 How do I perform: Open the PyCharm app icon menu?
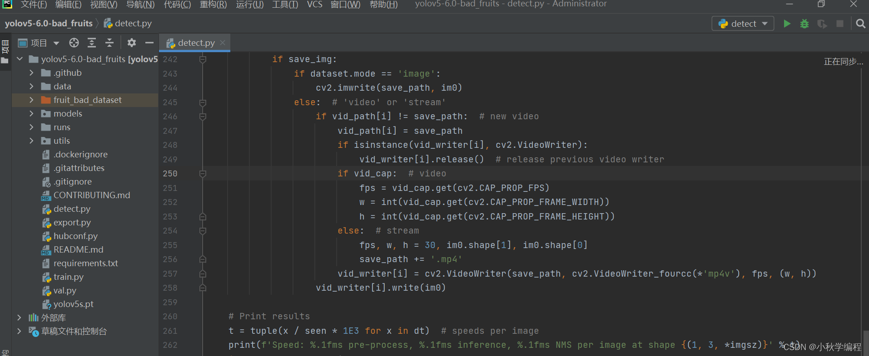pos(7,5)
